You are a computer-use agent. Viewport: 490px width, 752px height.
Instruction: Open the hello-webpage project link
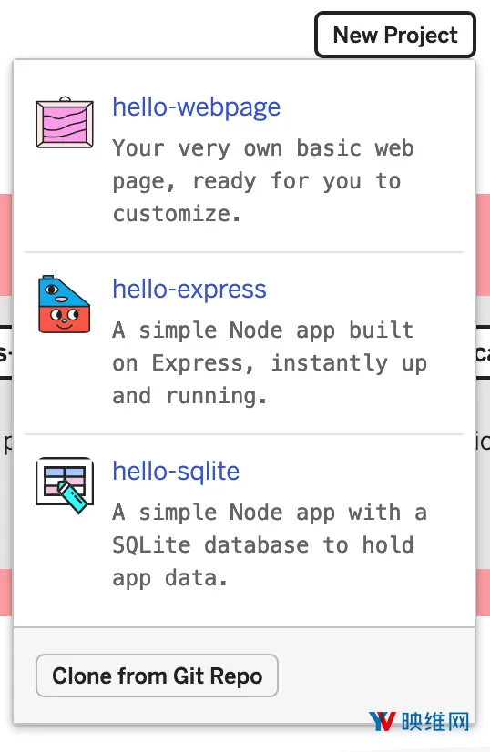click(x=197, y=107)
